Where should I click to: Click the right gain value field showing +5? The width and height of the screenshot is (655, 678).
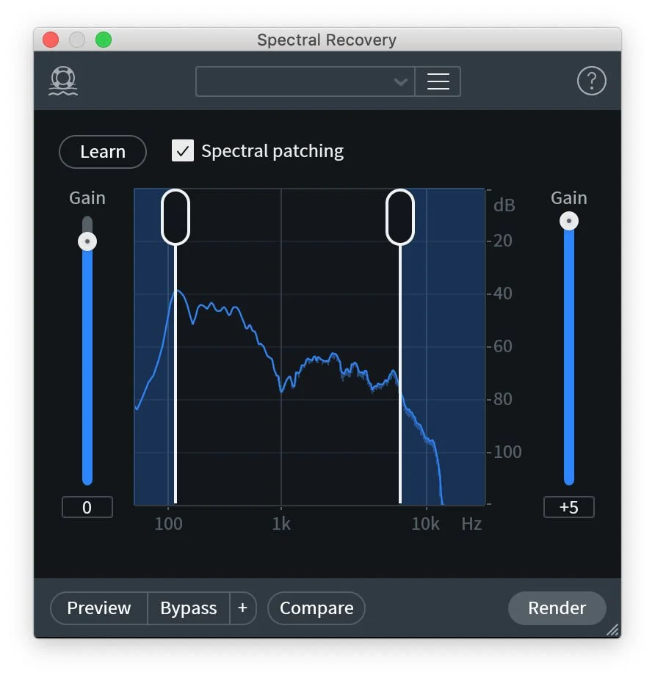coord(569,506)
